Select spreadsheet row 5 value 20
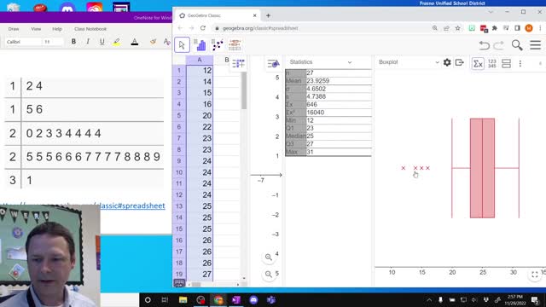 (200, 116)
